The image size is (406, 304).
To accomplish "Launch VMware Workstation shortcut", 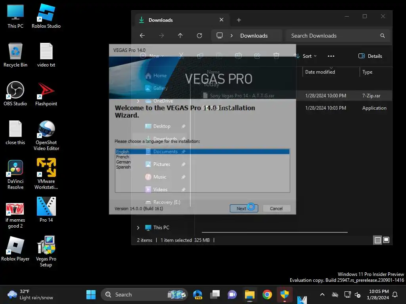I will (46, 174).
